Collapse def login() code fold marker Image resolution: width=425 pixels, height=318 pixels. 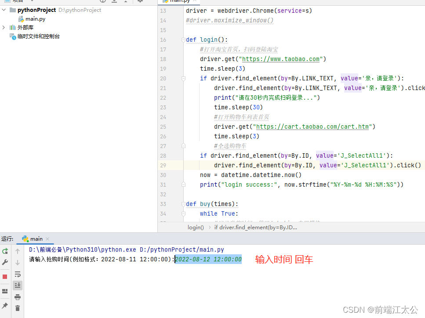(x=183, y=40)
